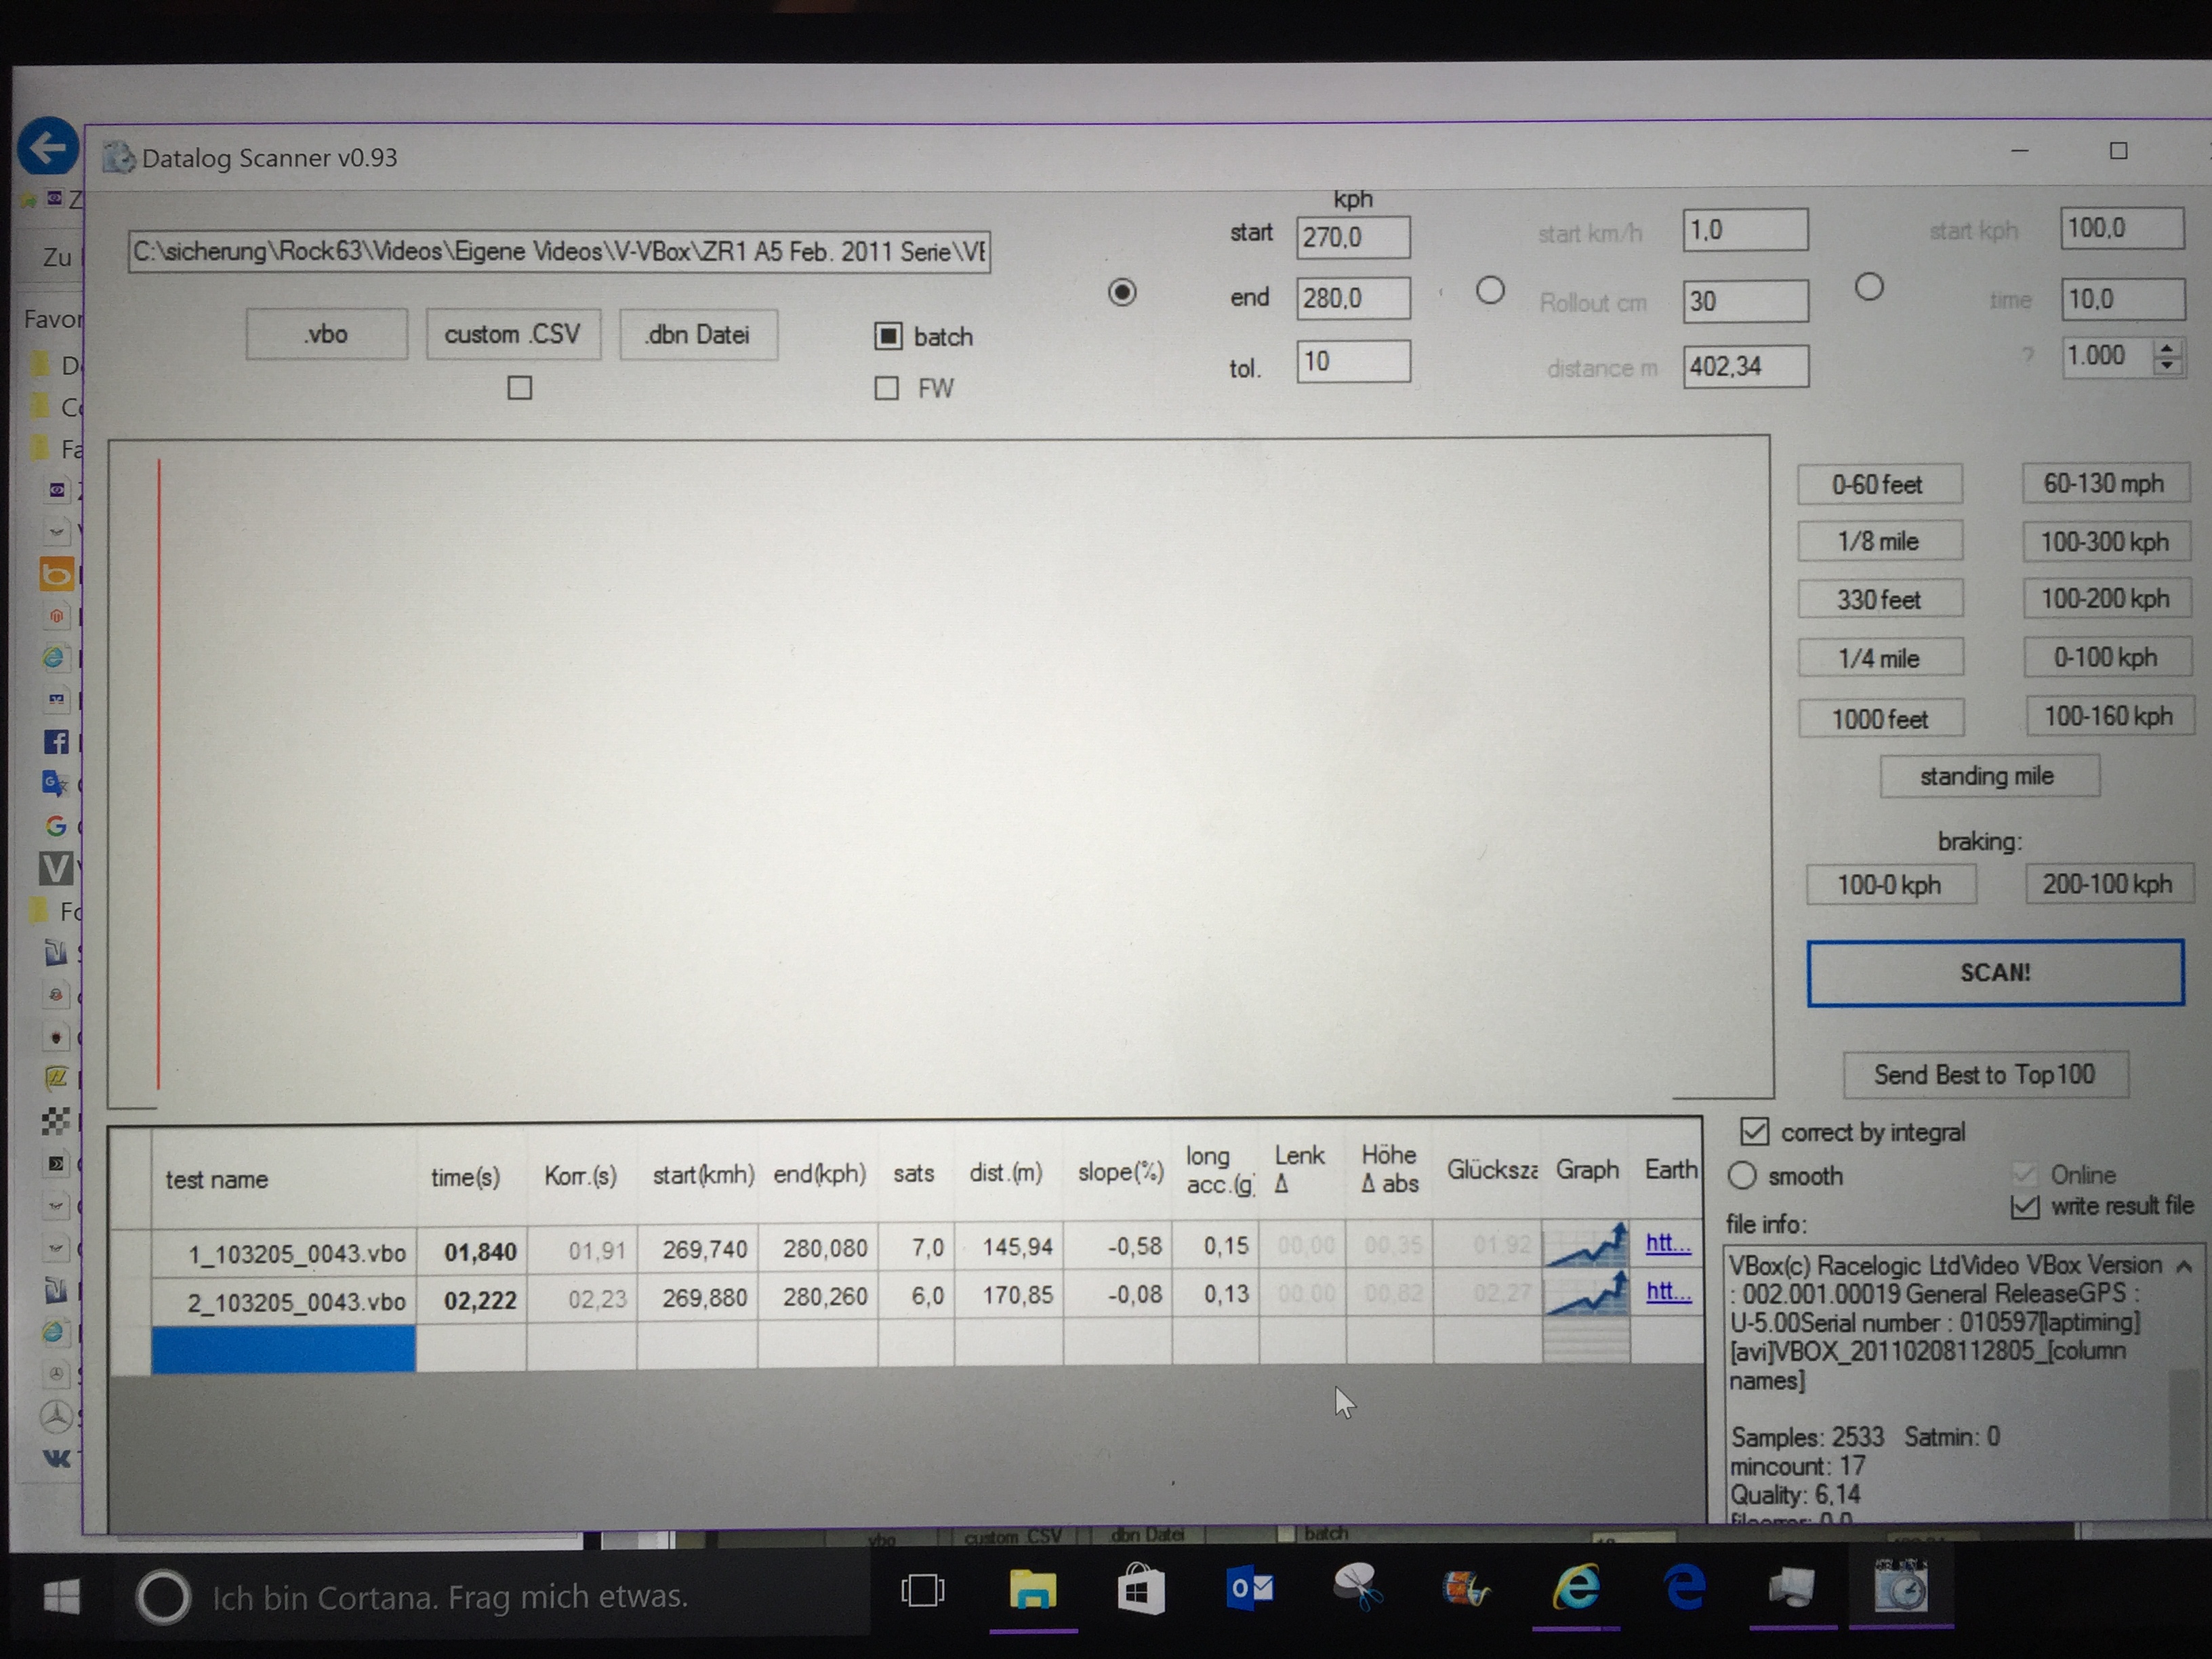Viewport: 2212px width, 1659px height.
Task: Open Task View on the taskbar
Action: (922, 1590)
